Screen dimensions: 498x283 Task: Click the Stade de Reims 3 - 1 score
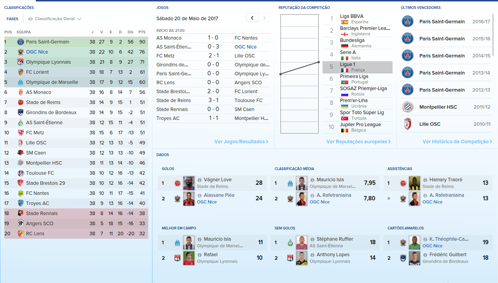213,100
